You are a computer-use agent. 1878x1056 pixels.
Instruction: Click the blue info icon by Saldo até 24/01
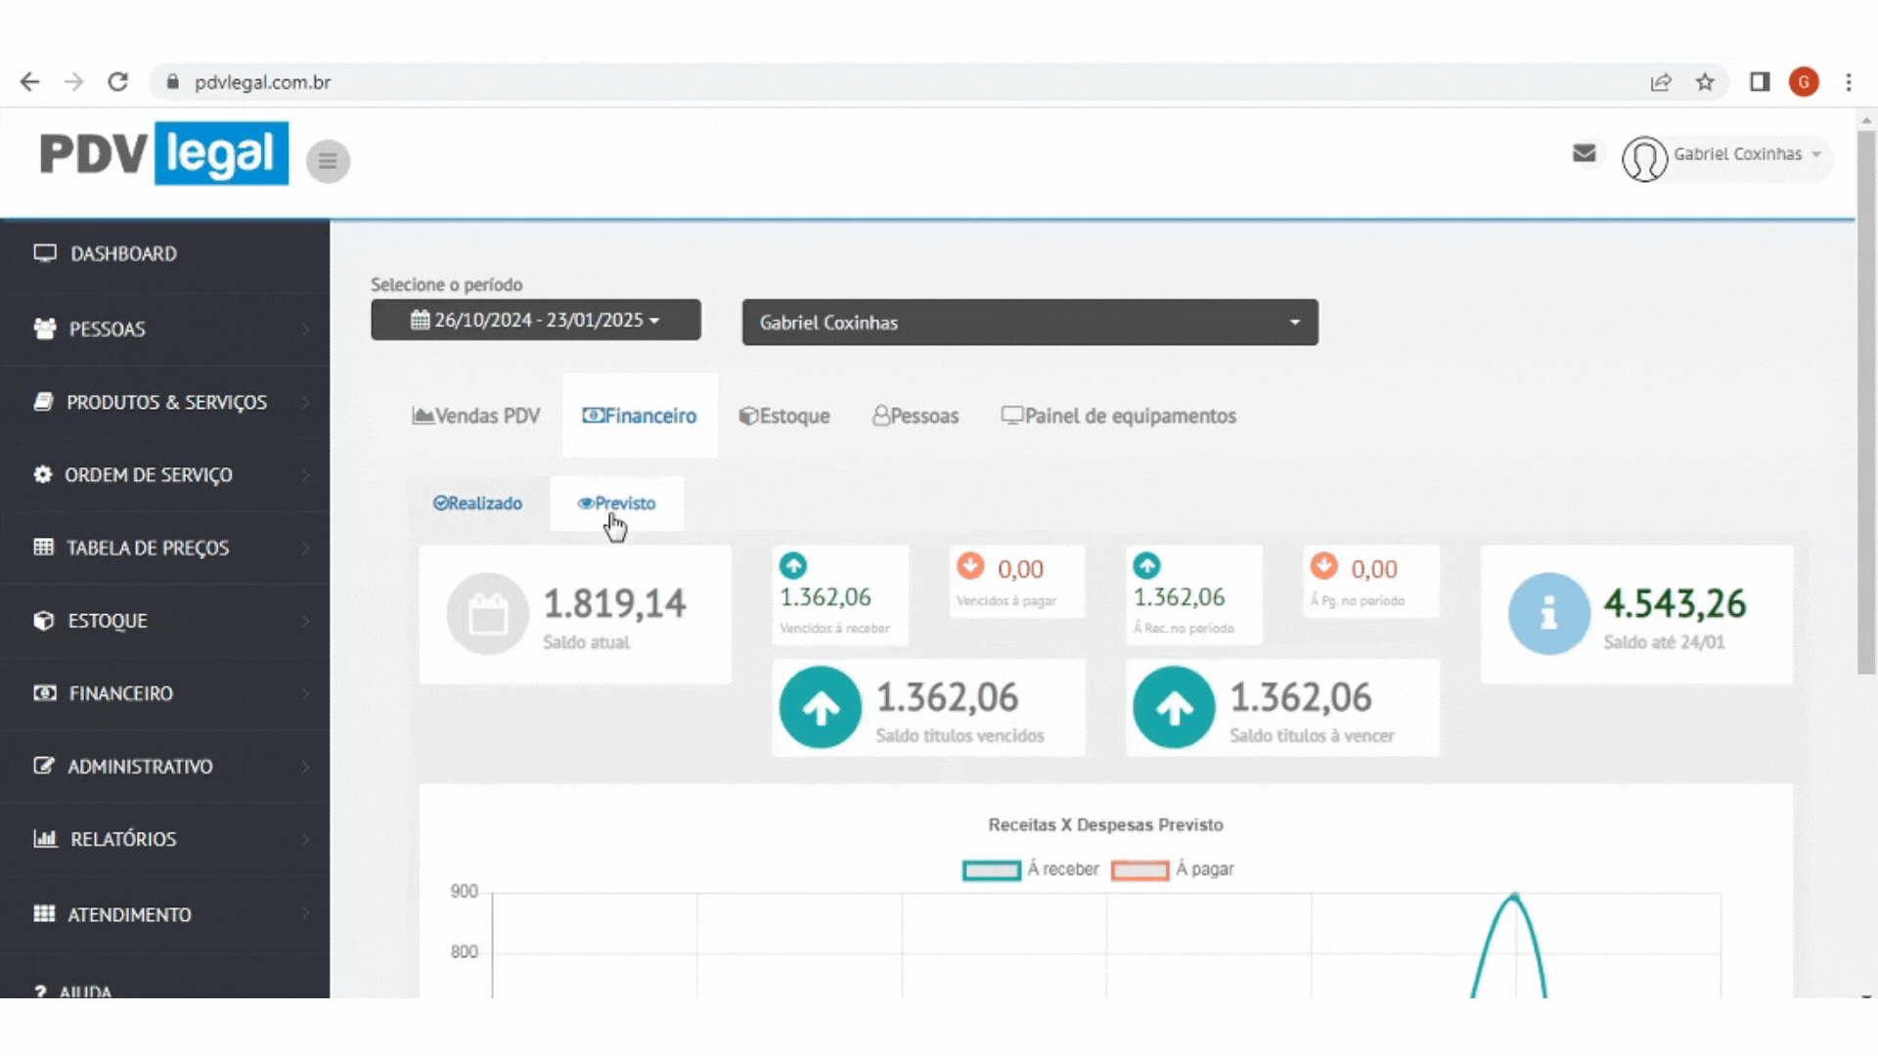[1548, 614]
